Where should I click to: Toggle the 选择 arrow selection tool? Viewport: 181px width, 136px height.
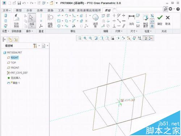[x=32, y=21]
